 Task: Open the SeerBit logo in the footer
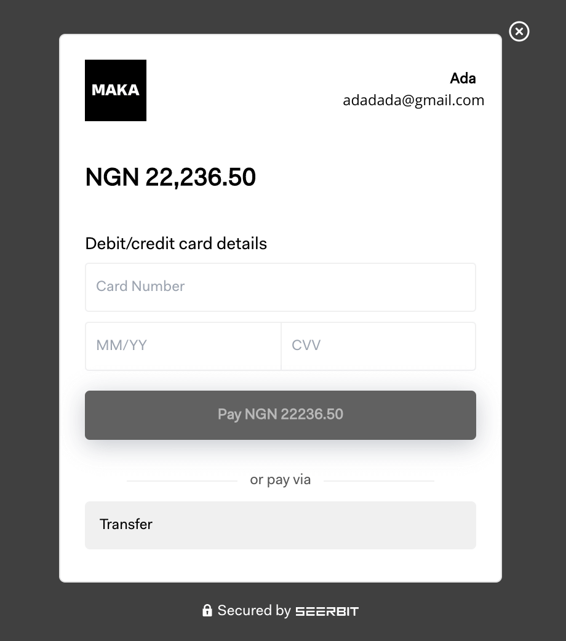coord(327,611)
